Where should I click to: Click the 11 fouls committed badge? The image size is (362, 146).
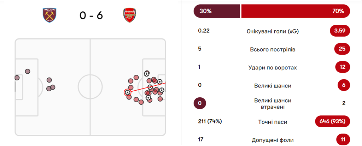pos(341,139)
